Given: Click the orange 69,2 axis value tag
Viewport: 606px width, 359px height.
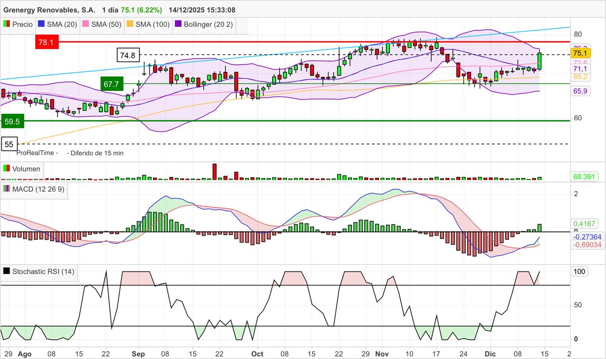Looking at the screenshot, I should [580, 77].
